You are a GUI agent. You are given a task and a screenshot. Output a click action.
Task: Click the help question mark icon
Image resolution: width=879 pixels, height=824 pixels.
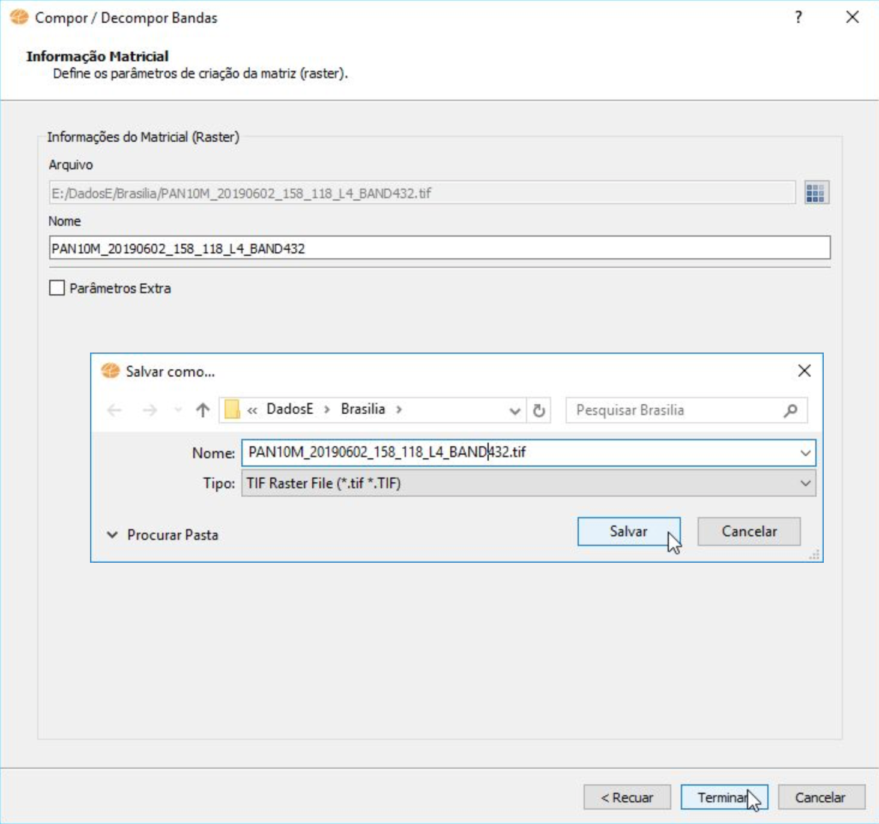tap(798, 17)
